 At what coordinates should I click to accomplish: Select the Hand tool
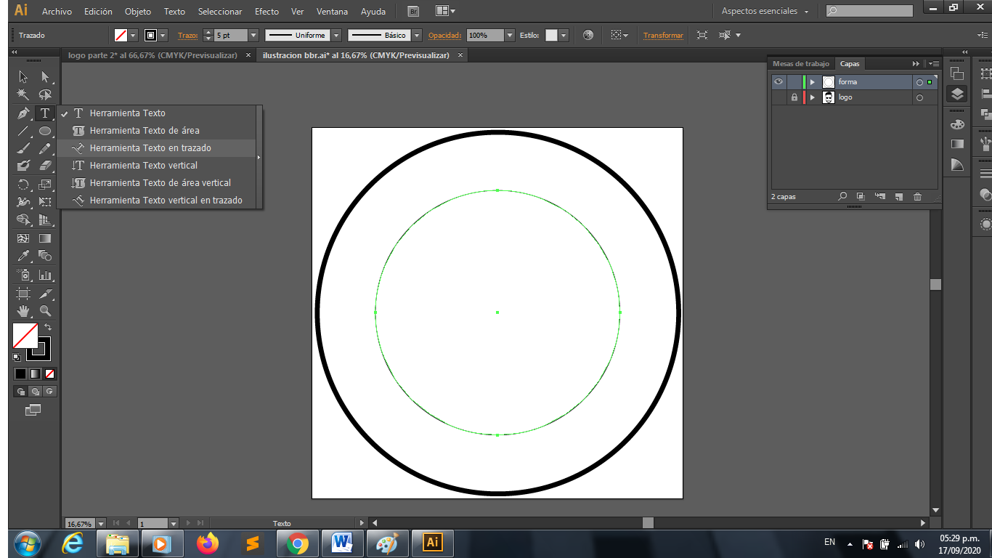23,311
